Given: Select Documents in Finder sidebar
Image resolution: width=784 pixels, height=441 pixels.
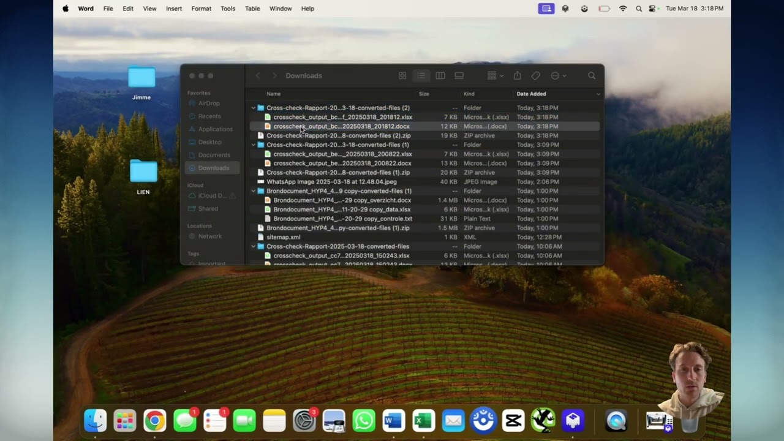Looking at the screenshot, I should (x=214, y=155).
